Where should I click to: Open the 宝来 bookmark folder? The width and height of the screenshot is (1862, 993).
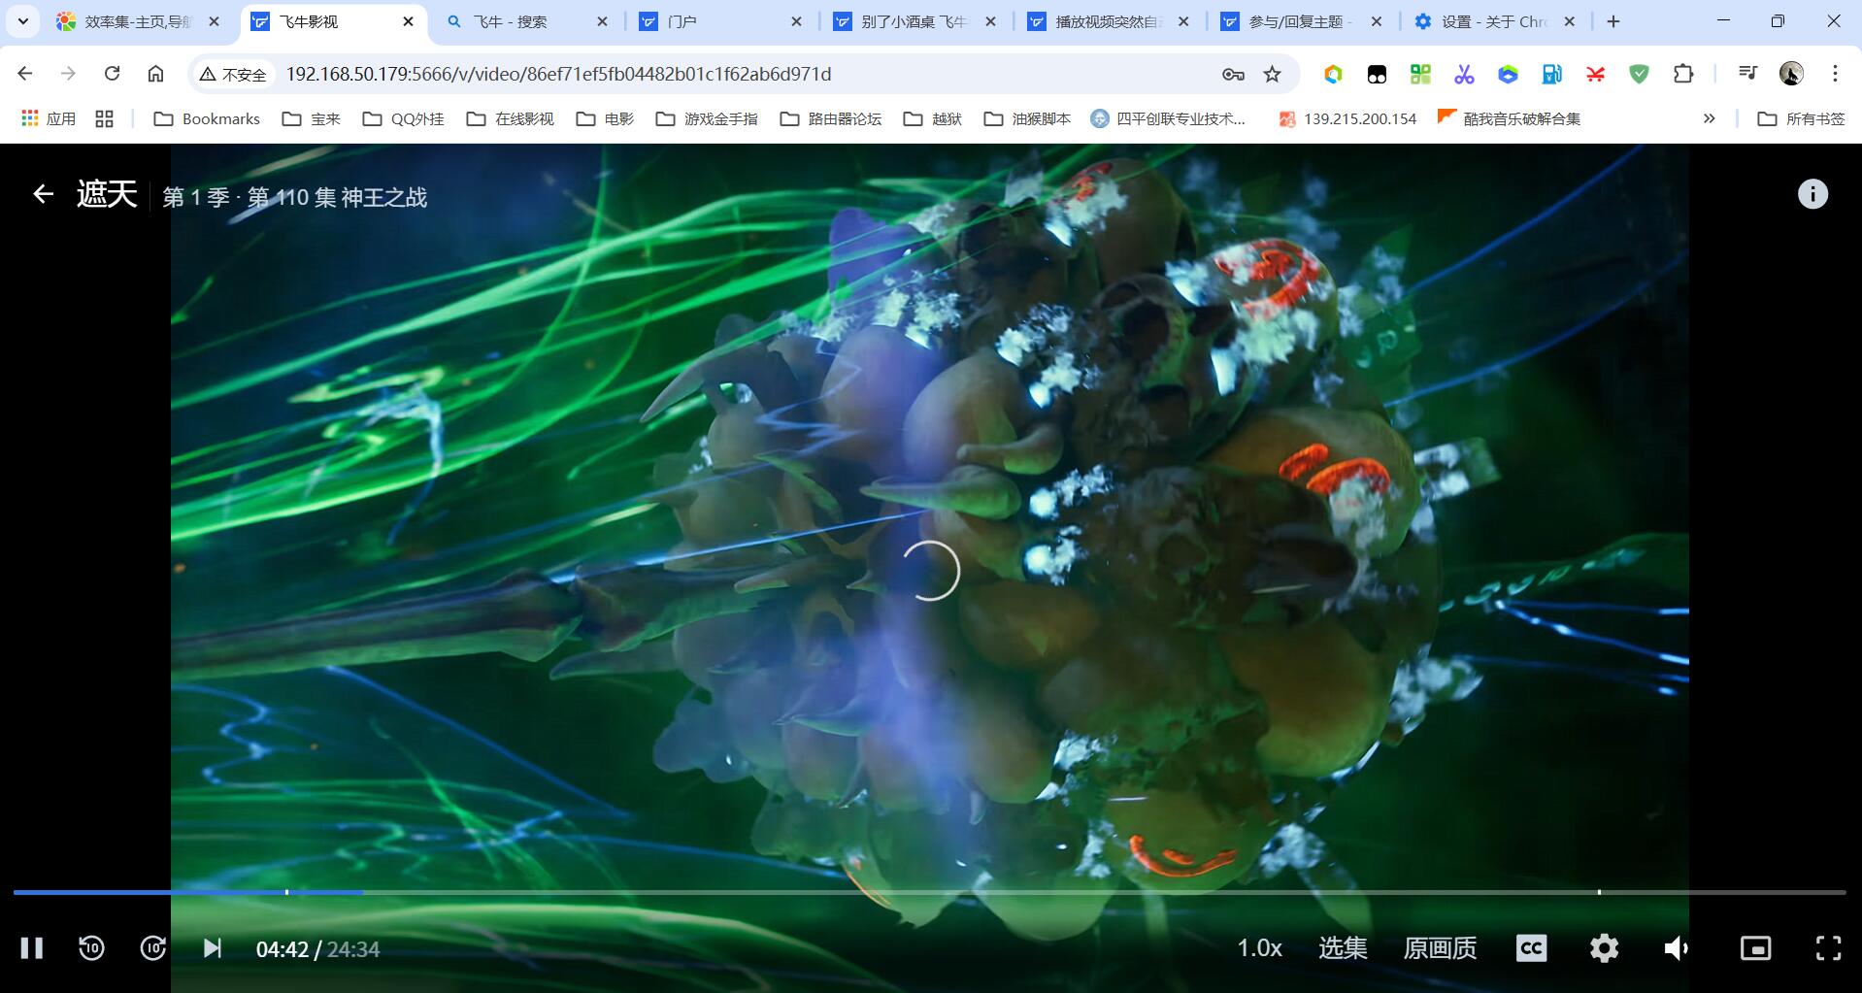(311, 118)
